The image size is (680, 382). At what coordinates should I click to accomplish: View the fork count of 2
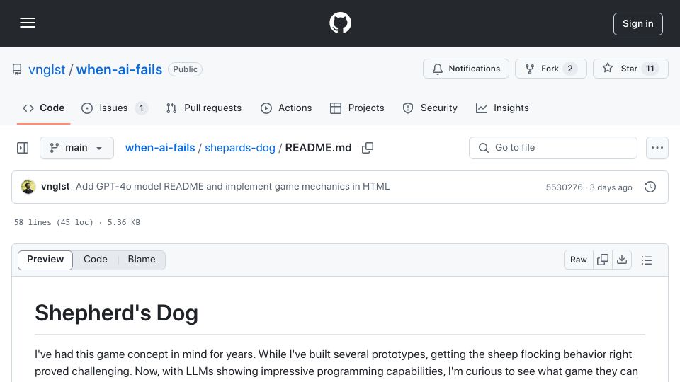(569, 69)
